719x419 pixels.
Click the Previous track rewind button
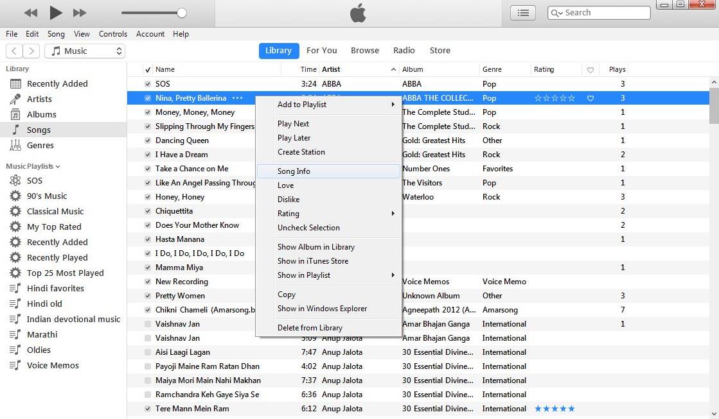(31, 13)
